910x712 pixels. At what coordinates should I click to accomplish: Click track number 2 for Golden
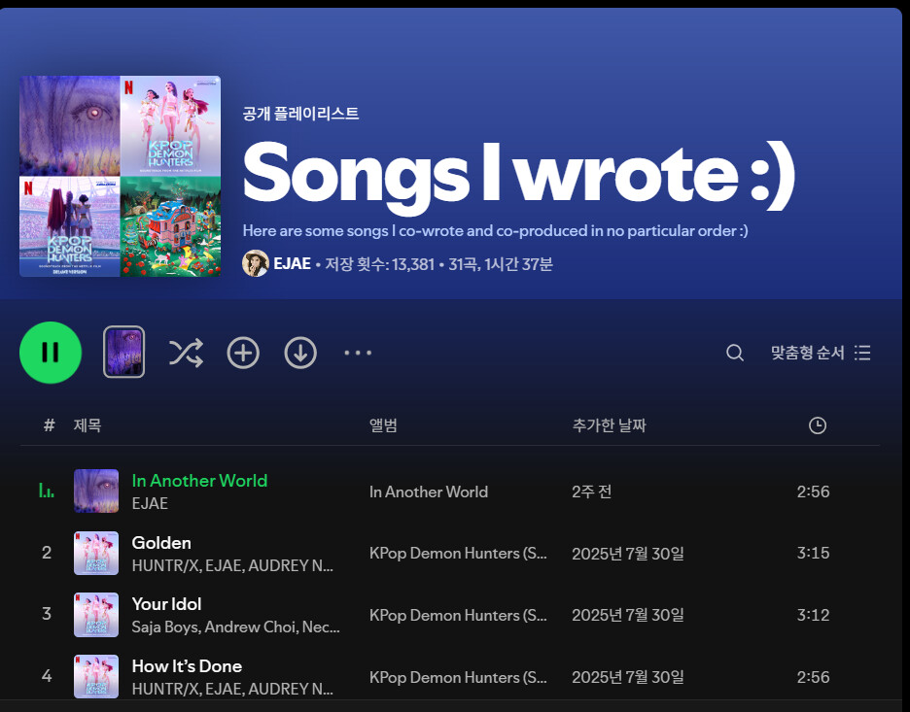47,553
